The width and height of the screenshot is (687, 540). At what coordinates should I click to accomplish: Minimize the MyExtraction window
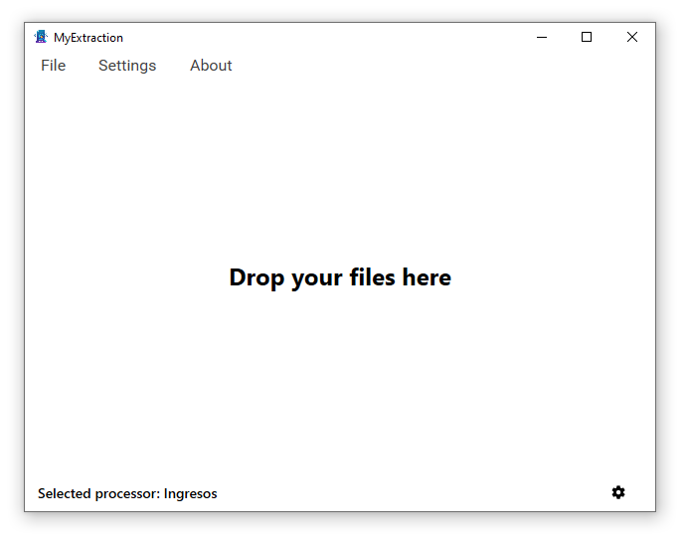coord(542,37)
